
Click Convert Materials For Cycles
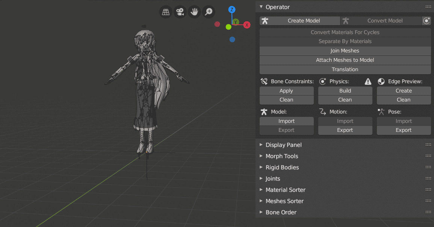345,32
